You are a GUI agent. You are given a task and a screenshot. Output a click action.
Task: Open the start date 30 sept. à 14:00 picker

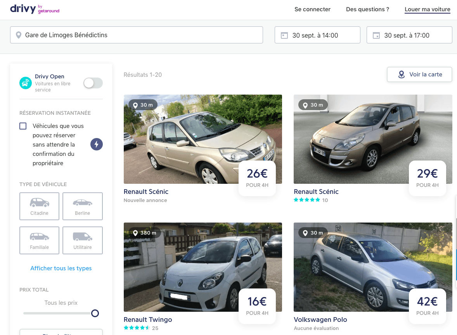[317, 35]
